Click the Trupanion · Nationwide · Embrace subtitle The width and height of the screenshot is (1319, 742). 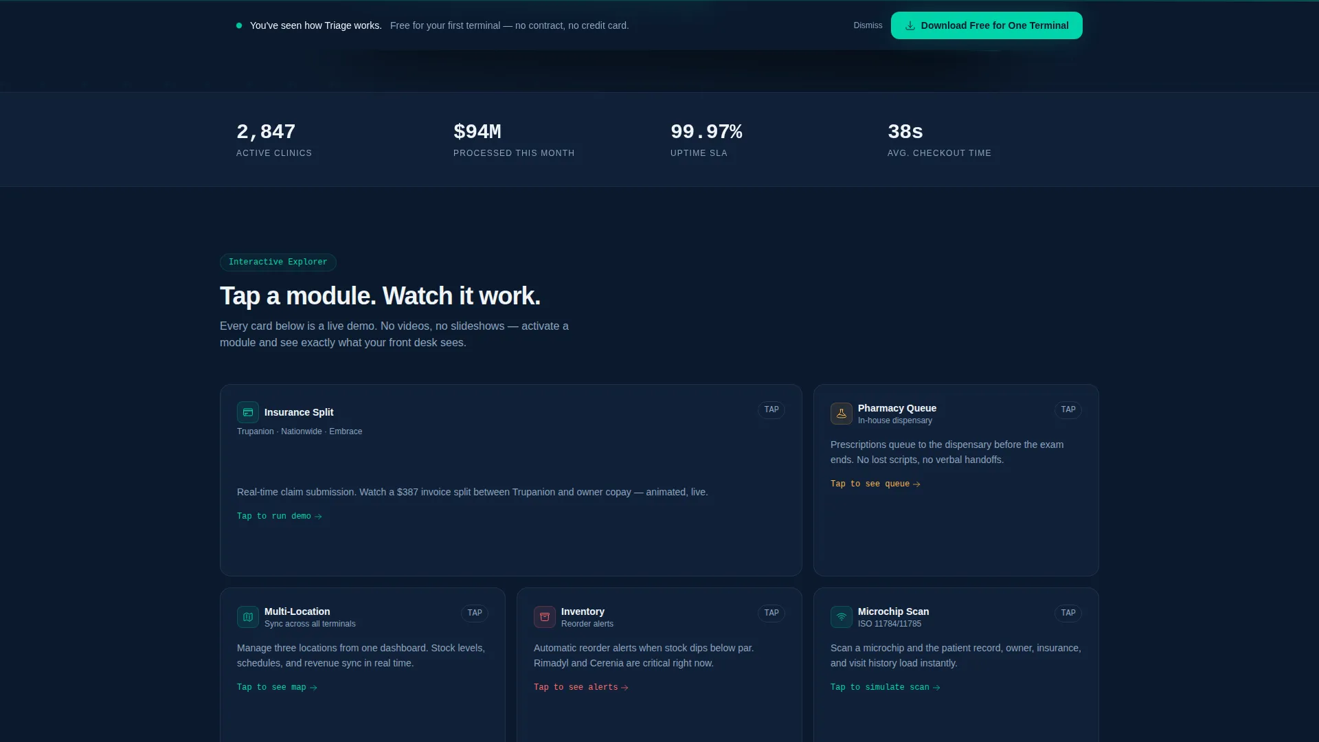pyautogui.click(x=300, y=431)
